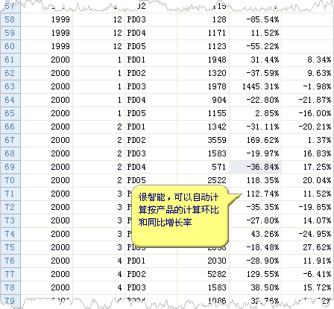Select row header 78
Screen dimensions: 334x309
tap(10, 287)
